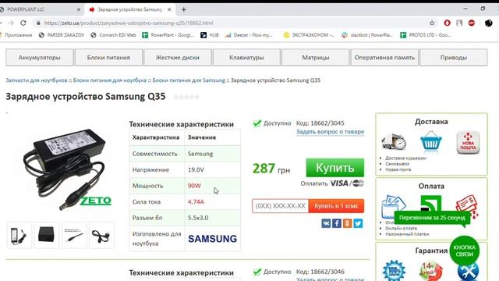Click the address bar URL
Image resolution: width=499 pixels, height=281 pixels.
(x=129, y=23)
